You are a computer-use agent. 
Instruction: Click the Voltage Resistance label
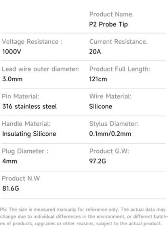point(32,42)
